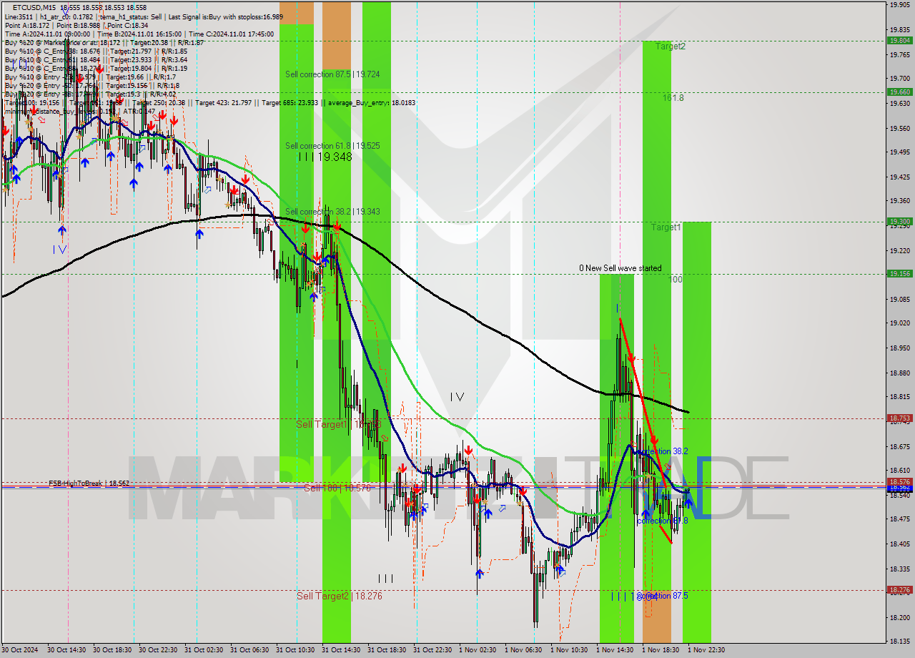Click the 18.135 price axis value
915x658 pixels.
899,641
